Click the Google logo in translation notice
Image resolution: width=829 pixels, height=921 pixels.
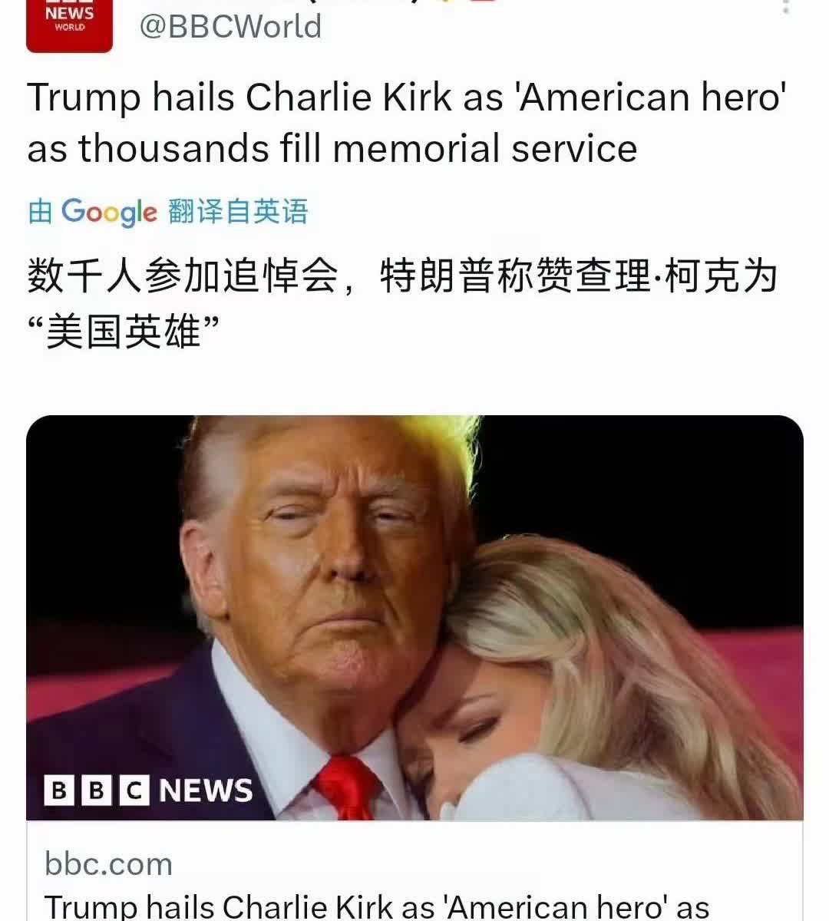[109, 212]
